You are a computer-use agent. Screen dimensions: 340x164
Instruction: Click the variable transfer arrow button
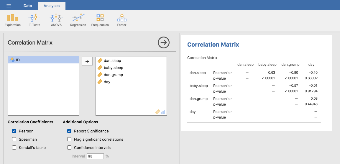(87, 61)
